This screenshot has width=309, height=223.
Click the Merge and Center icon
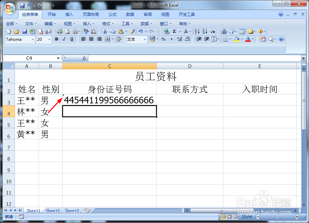pos(107,39)
